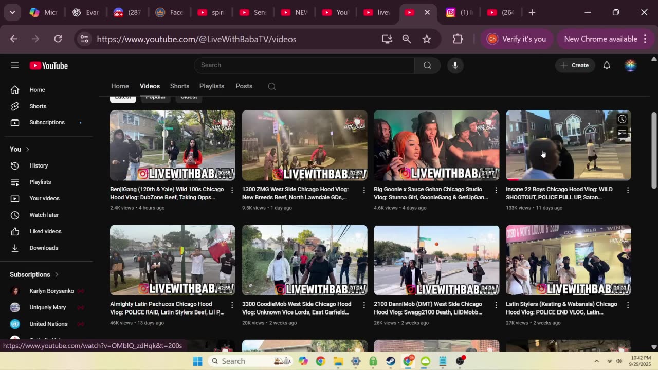Add Insane 22 Boys video to queue
The width and height of the screenshot is (658, 370).
(x=622, y=133)
